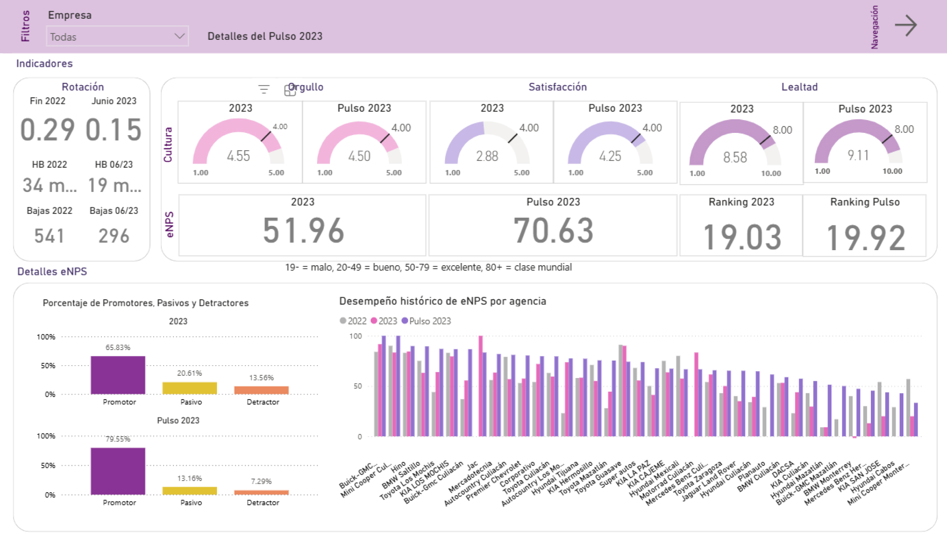
Task: Click the 2023 Pasivo bar at 20.61%
Action: point(189,388)
